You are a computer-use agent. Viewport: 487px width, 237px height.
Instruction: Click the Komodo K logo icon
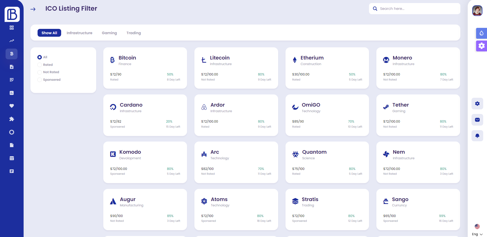click(113, 154)
